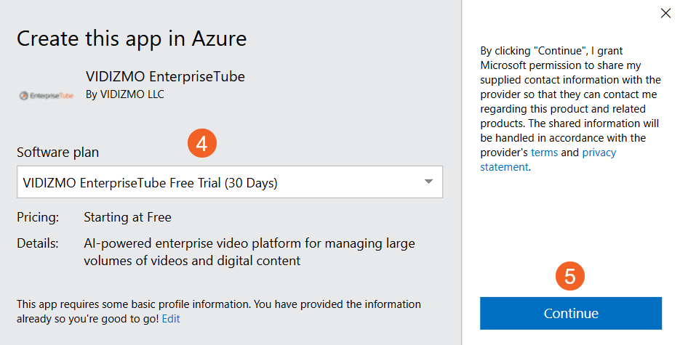Screen dimensions: 680x345
Task: Click the "Software plan" field label
Action: coord(58,153)
